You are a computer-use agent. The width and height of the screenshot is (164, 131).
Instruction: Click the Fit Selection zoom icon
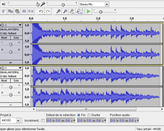coord(72,11)
